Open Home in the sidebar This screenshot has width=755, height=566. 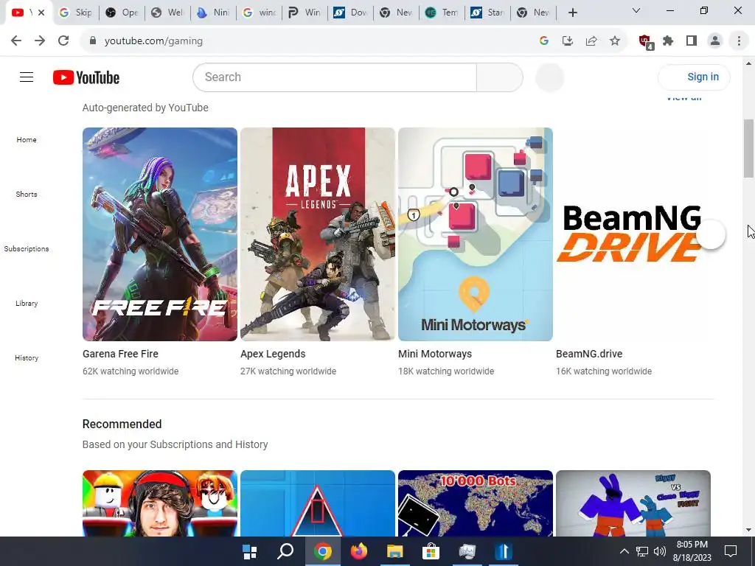coord(27,139)
